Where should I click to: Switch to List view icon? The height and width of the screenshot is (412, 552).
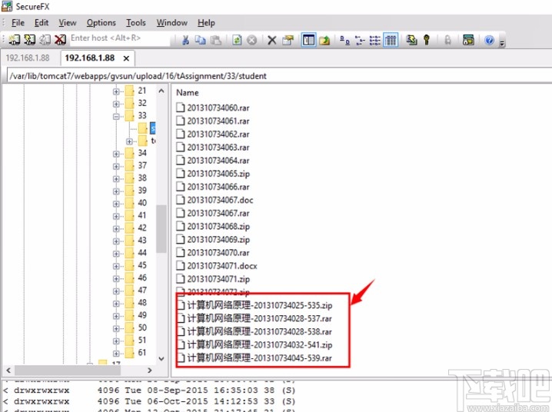[x=374, y=40]
